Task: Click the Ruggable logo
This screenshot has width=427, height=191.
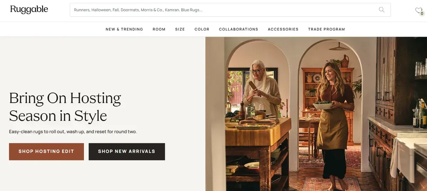Action: click(x=29, y=10)
